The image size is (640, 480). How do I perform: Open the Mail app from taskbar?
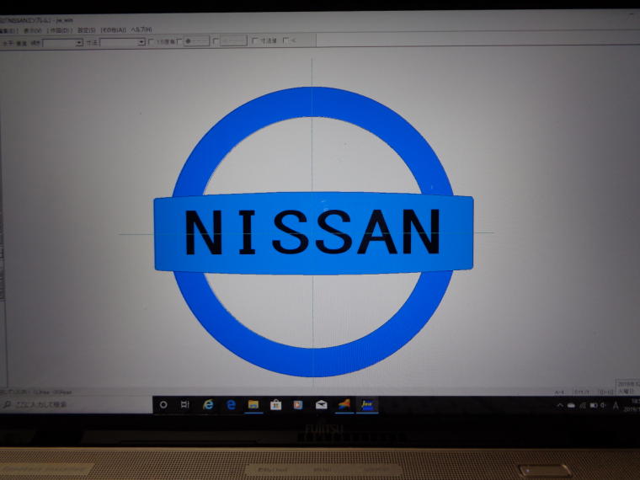click(321, 404)
